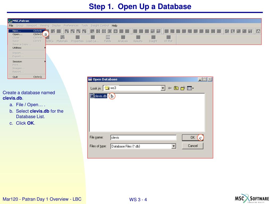This screenshot has height=204, width=272.
Task: Select the XY Plot application icon
Action: [x=168, y=39]
